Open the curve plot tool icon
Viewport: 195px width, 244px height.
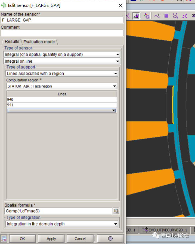coord(157,16)
